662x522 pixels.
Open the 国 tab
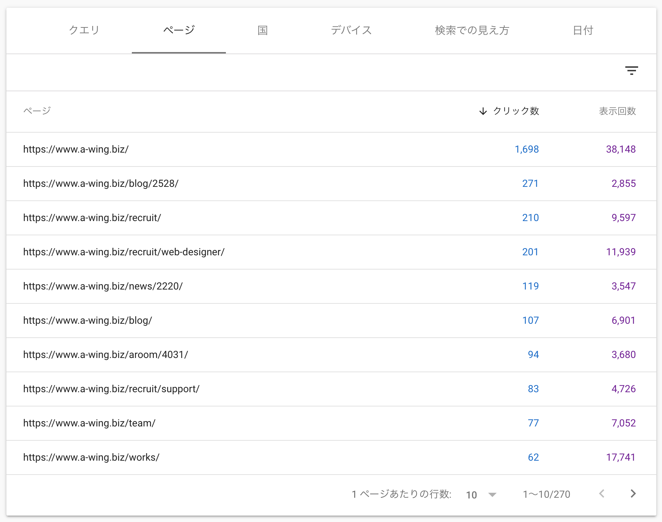(x=263, y=30)
